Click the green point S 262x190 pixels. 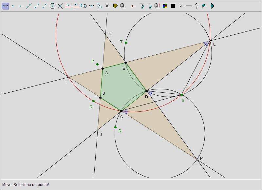click(182, 95)
